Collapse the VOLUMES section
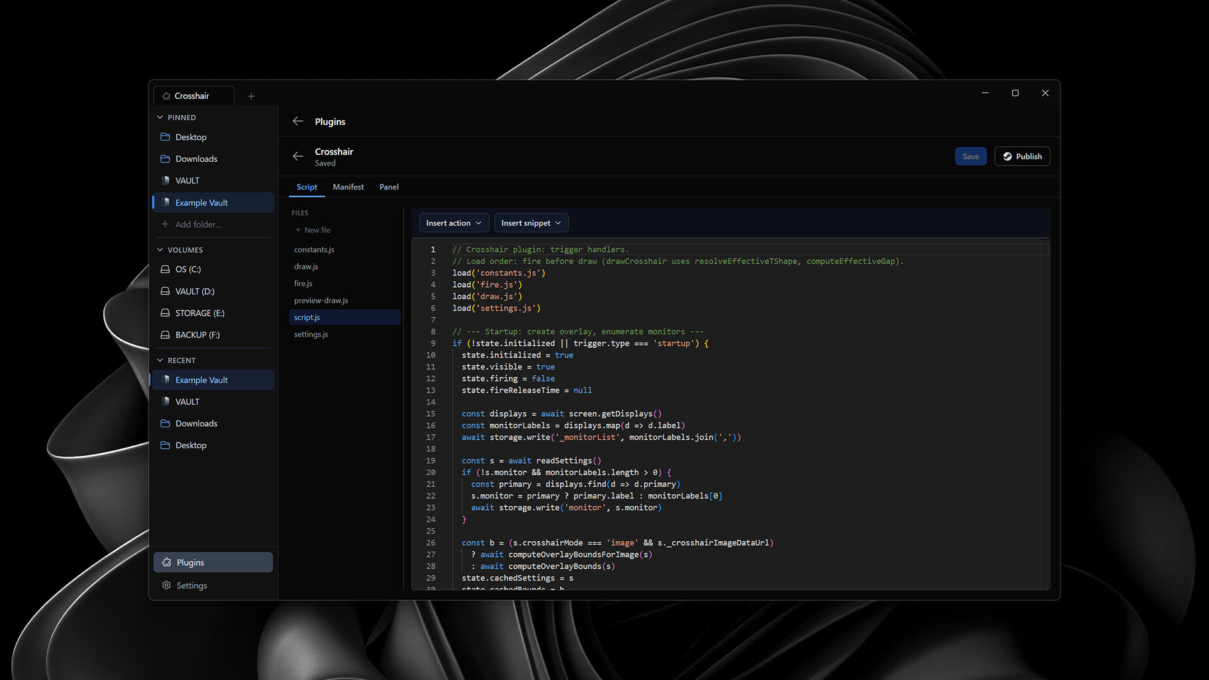The image size is (1209, 680). coord(160,250)
